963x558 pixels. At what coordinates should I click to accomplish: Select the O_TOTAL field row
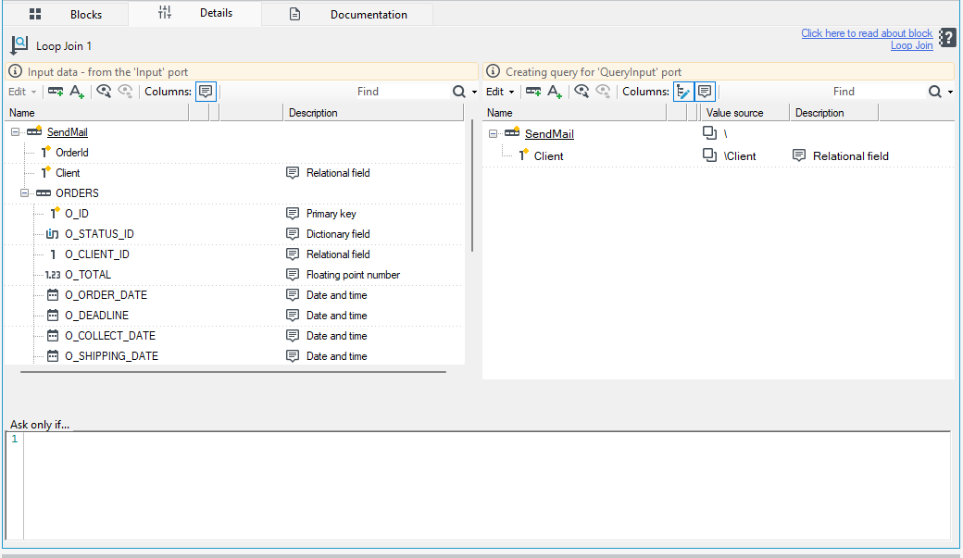234,275
